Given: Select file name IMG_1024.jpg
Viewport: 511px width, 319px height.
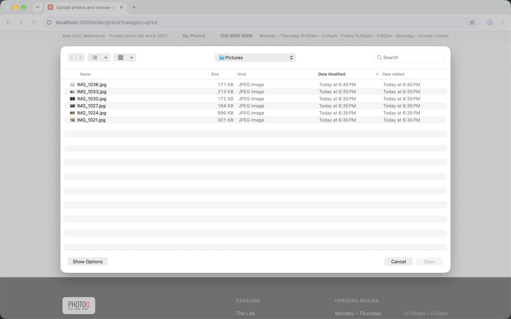Looking at the screenshot, I should pyautogui.click(x=92, y=113).
